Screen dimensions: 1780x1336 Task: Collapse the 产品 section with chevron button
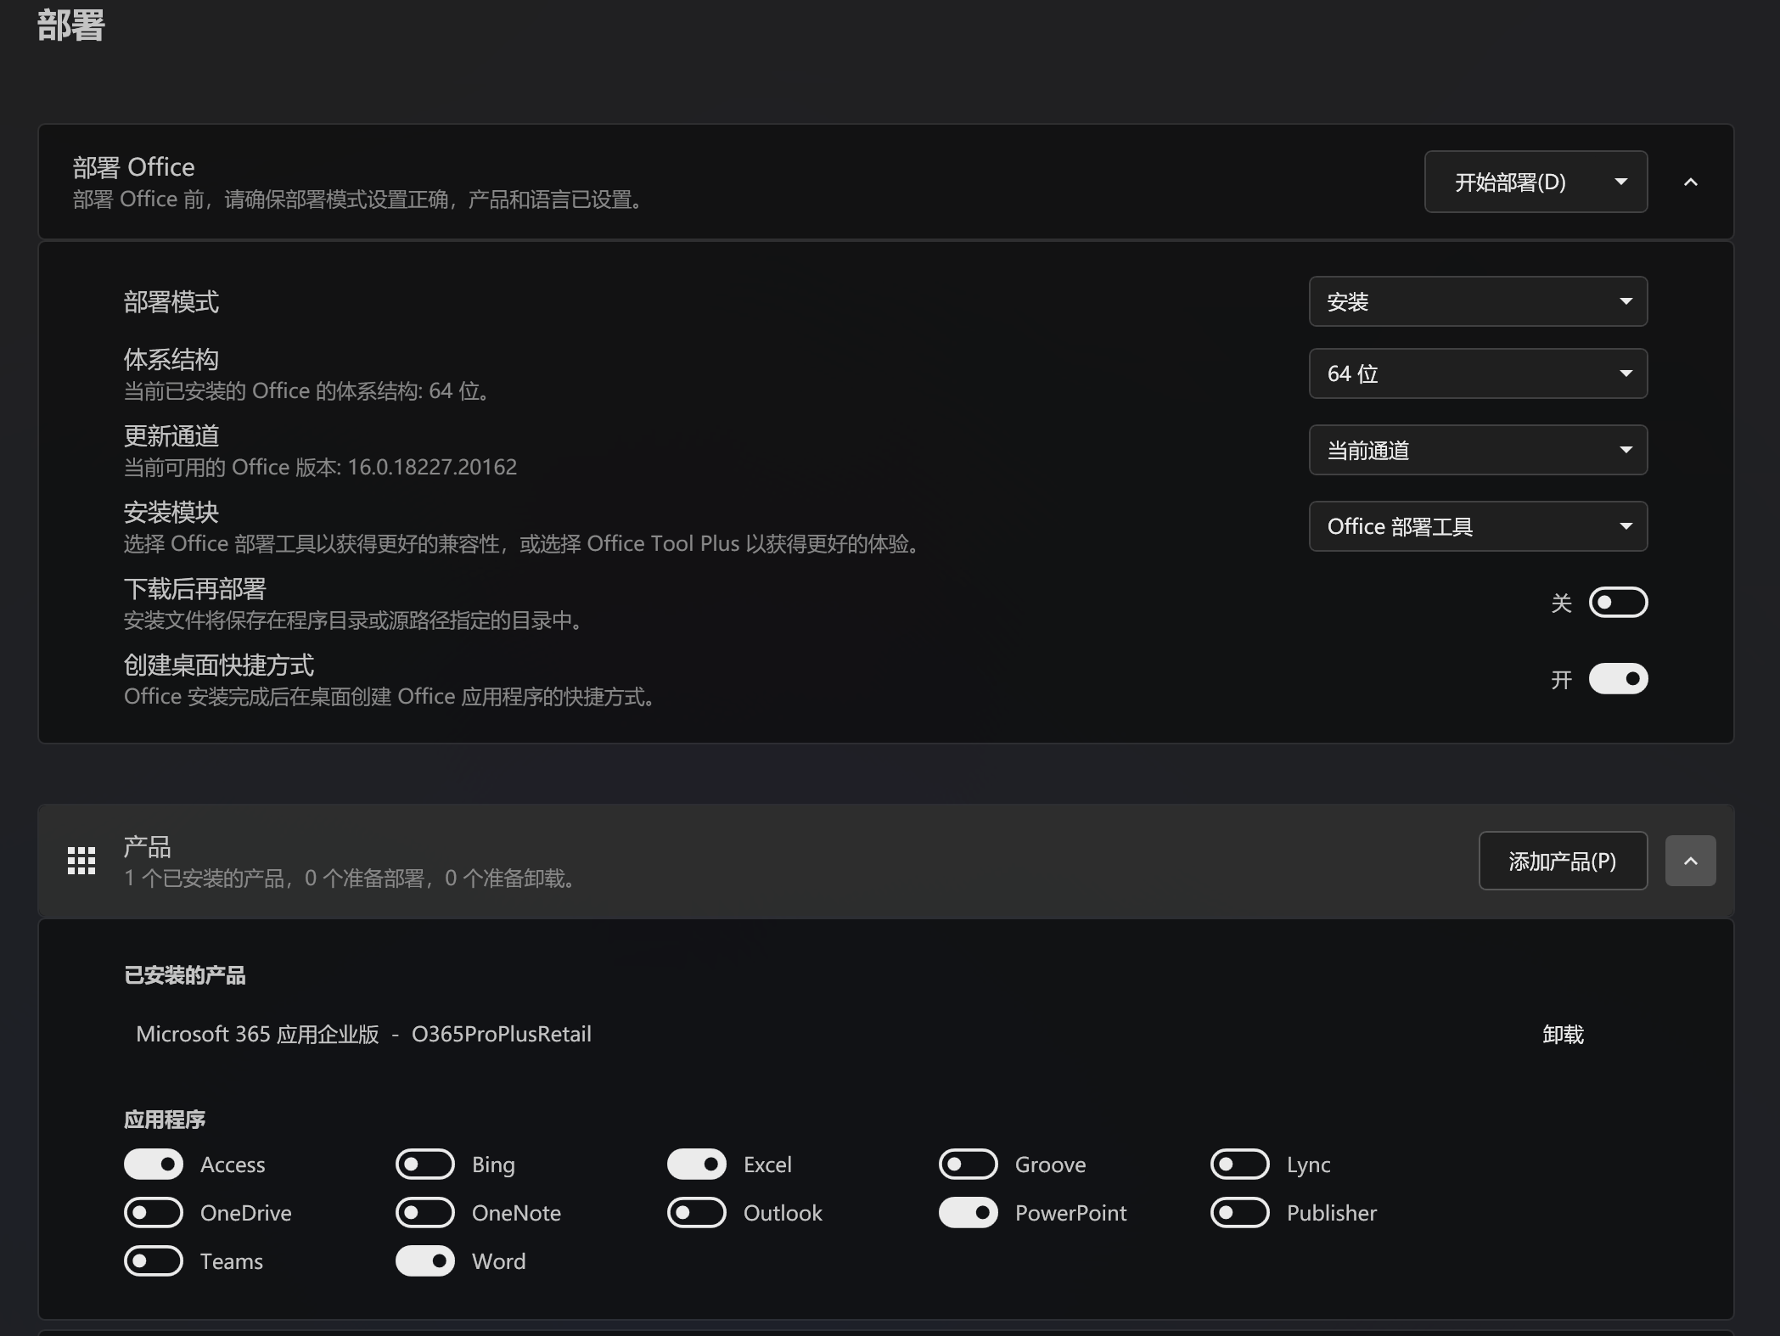(1690, 861)
